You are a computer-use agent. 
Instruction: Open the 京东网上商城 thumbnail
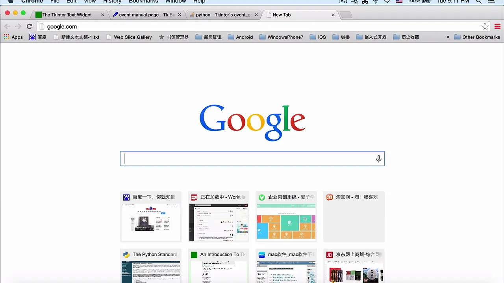click(354, 266)
